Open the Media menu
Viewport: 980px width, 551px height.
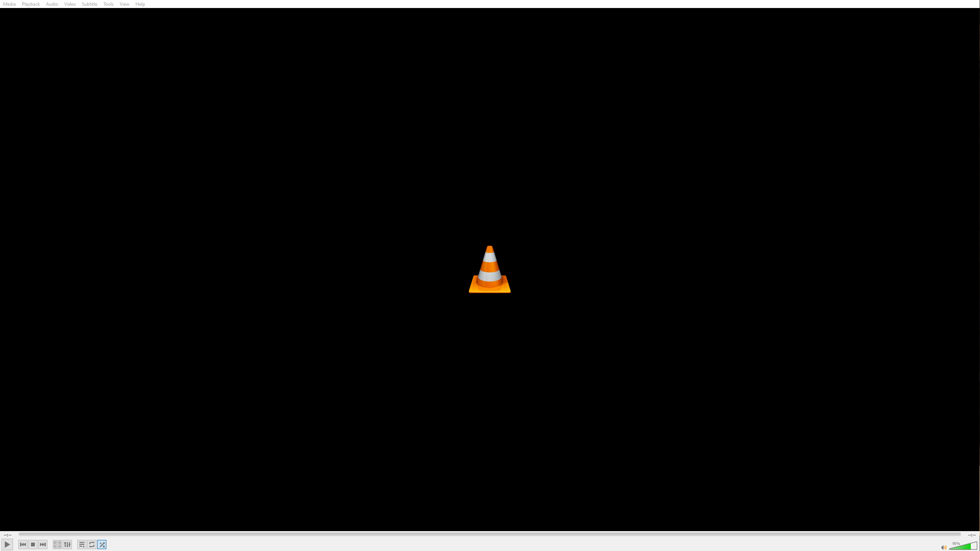point(10,4)
